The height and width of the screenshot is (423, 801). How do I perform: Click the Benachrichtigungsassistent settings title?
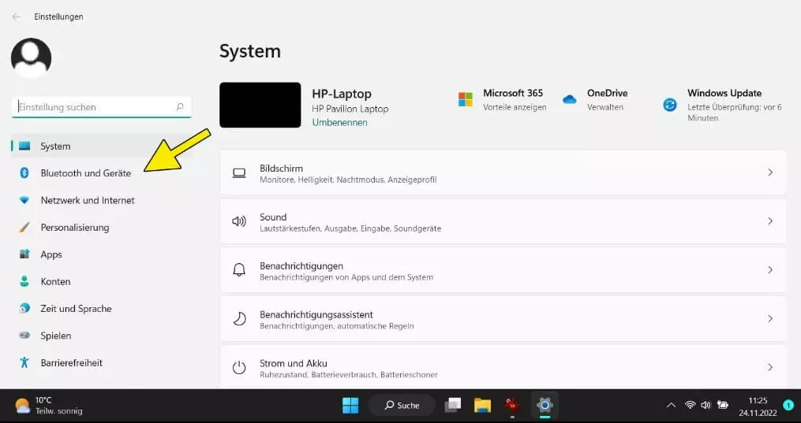pos(316,314)
